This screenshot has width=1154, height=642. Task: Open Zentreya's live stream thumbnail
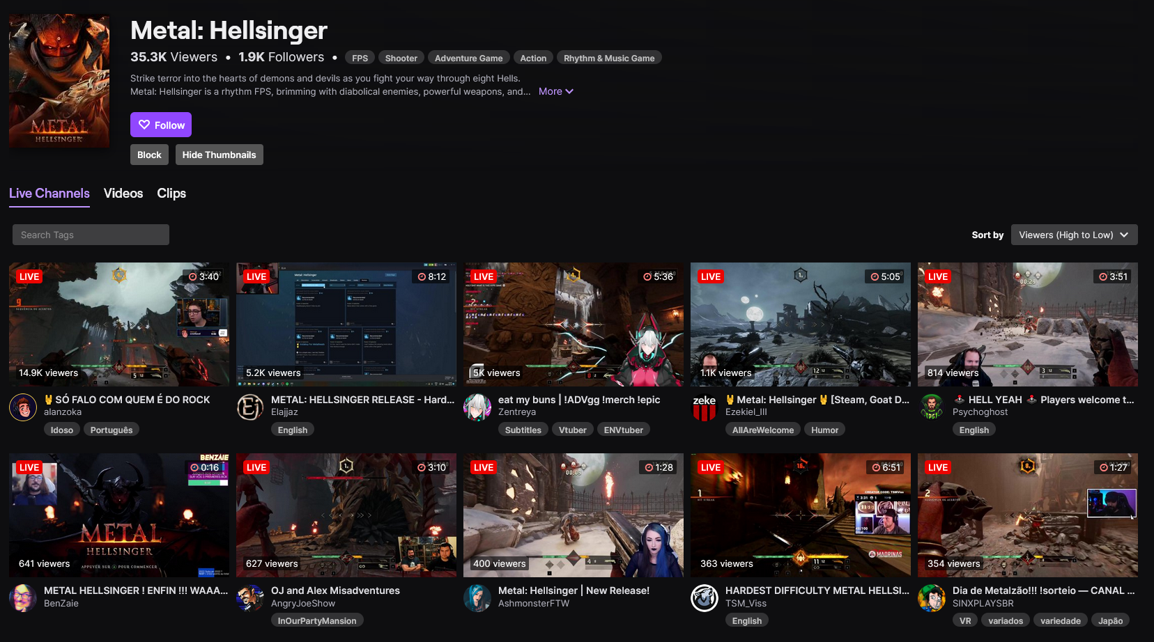574,324
